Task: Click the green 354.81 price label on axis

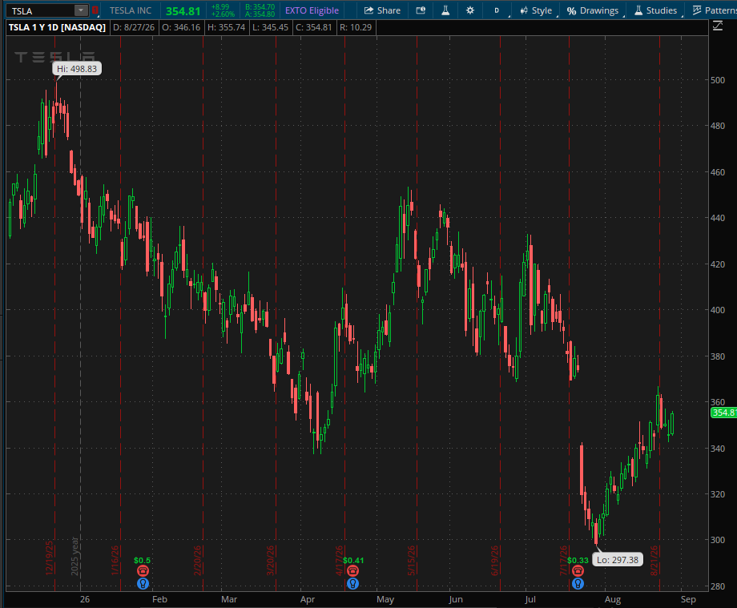Action: click(x=724, y=413)
